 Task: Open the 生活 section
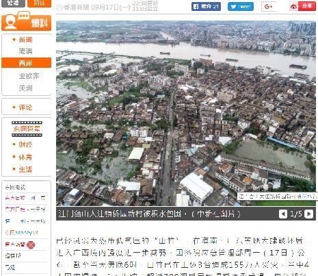tap(25, 170)
